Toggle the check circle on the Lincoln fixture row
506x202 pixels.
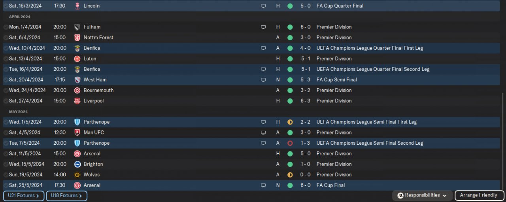[x=6, y=6]
